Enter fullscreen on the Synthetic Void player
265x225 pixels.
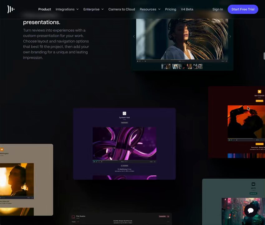pyautogui.click(x=155, y=162)
